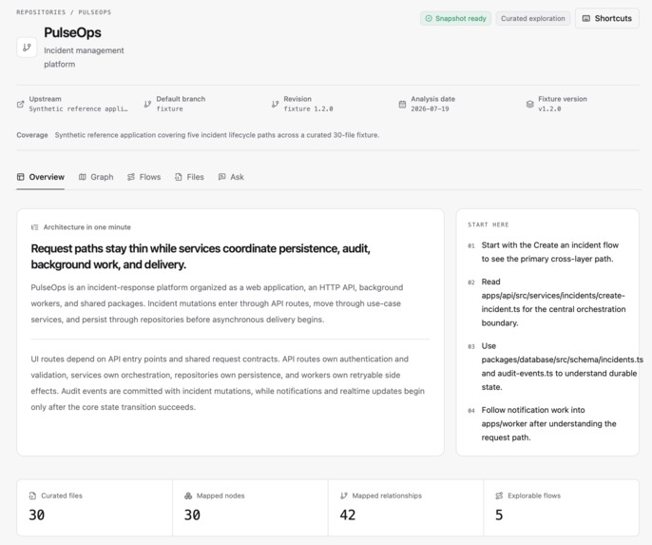Click the Curated files count 30
652x545 pixels.
(x=36, y=516)
